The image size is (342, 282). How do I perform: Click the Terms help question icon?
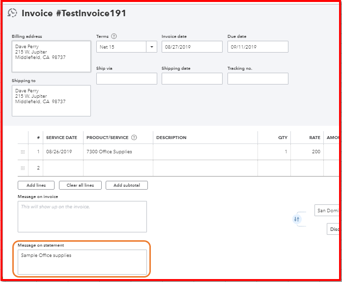click(x=114, y=36)
